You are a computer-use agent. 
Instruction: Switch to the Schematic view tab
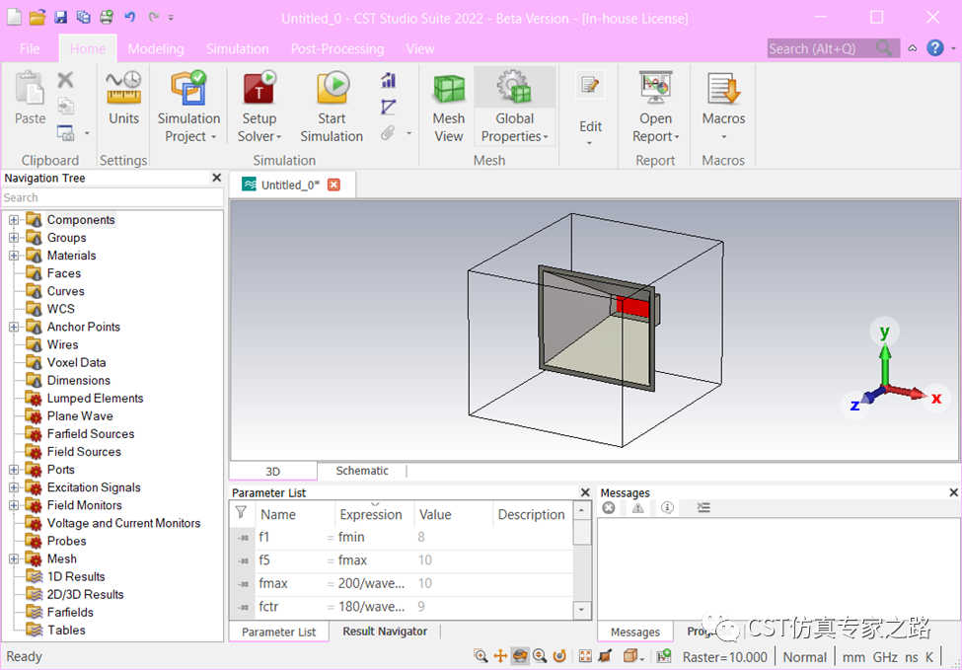(x=362, y=471)
